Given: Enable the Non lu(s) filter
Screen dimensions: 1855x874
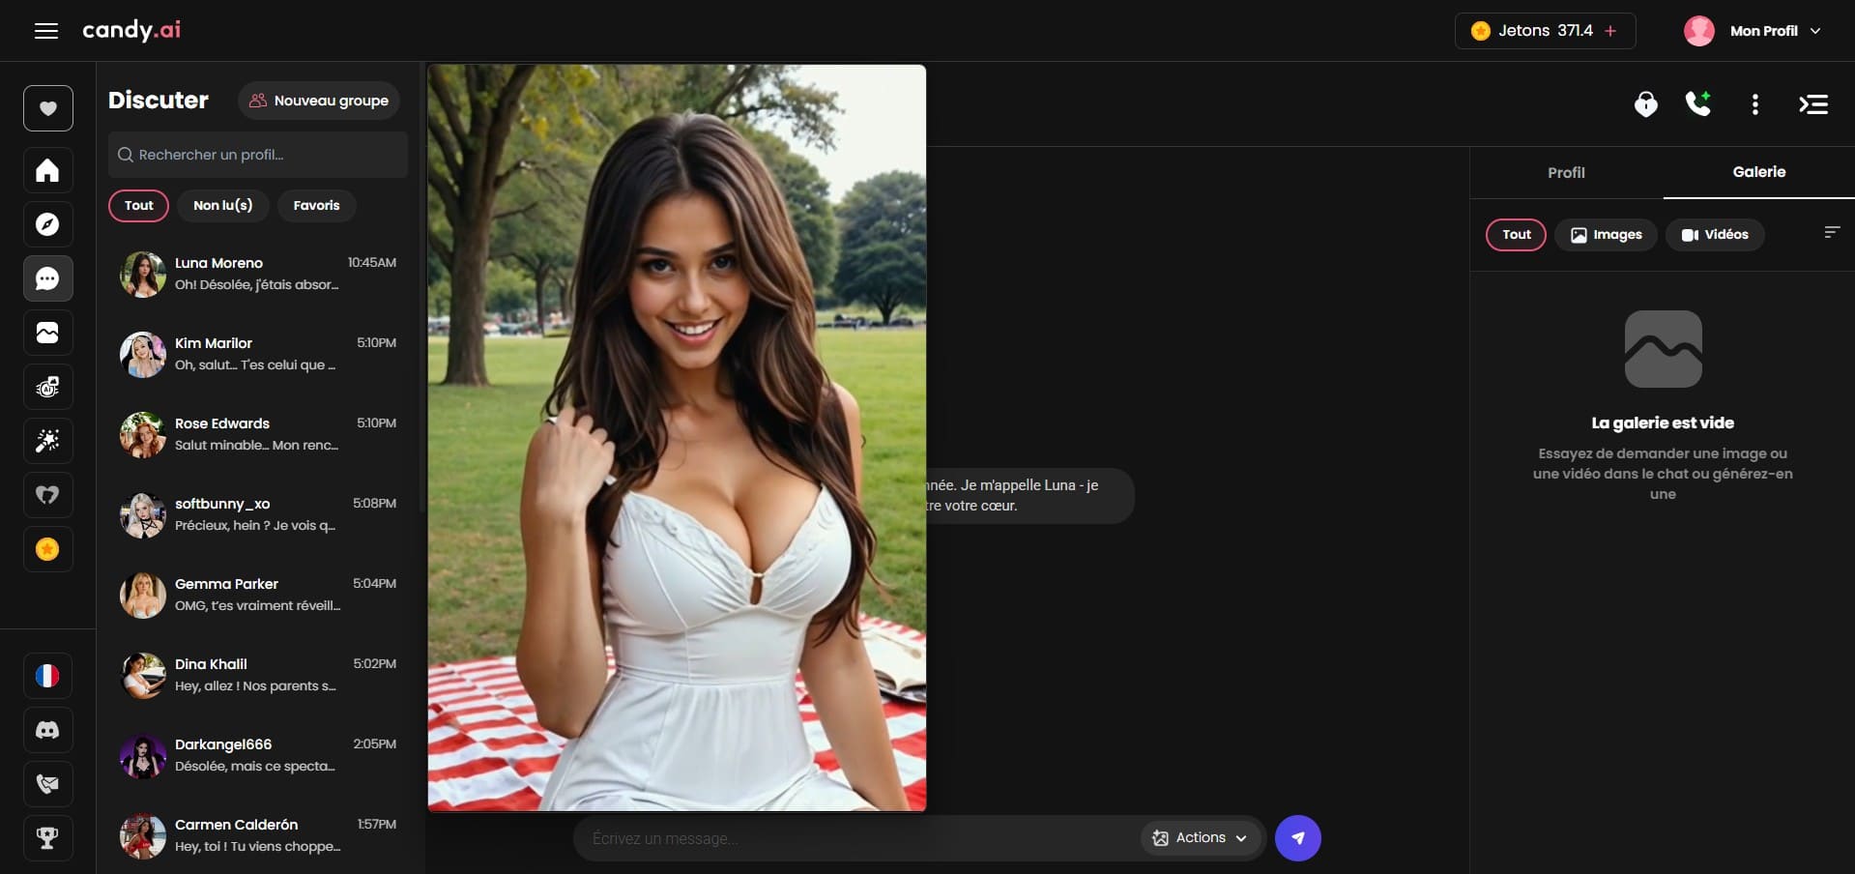Looking at the screenshot, I should pyautogui.click(x=222, y=205).
